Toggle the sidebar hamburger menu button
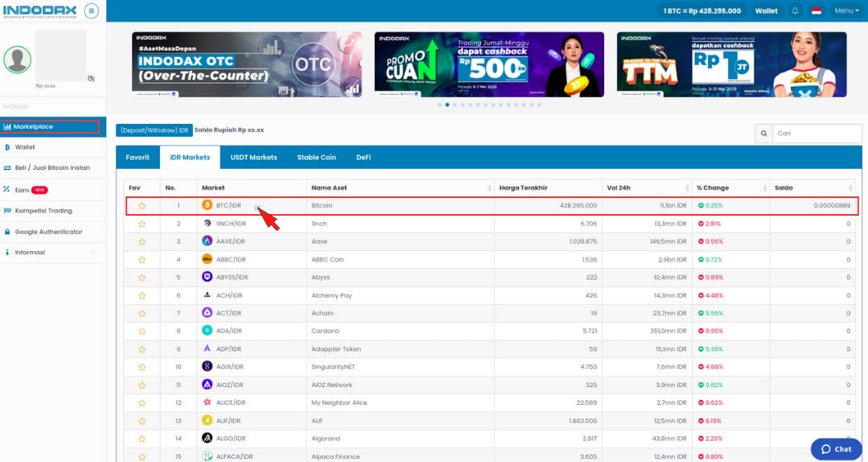The width and height of the screenshot is (868, 462). point(92,10)
